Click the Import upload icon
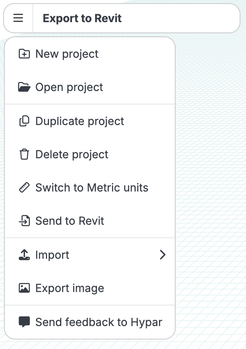 point(24,255)
